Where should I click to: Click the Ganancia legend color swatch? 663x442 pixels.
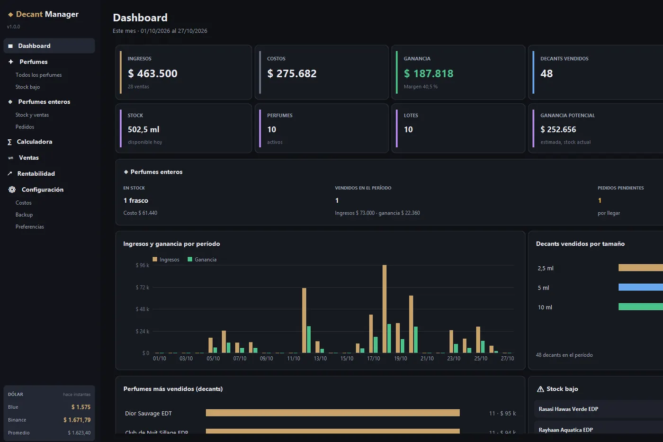tap(190, 260)
